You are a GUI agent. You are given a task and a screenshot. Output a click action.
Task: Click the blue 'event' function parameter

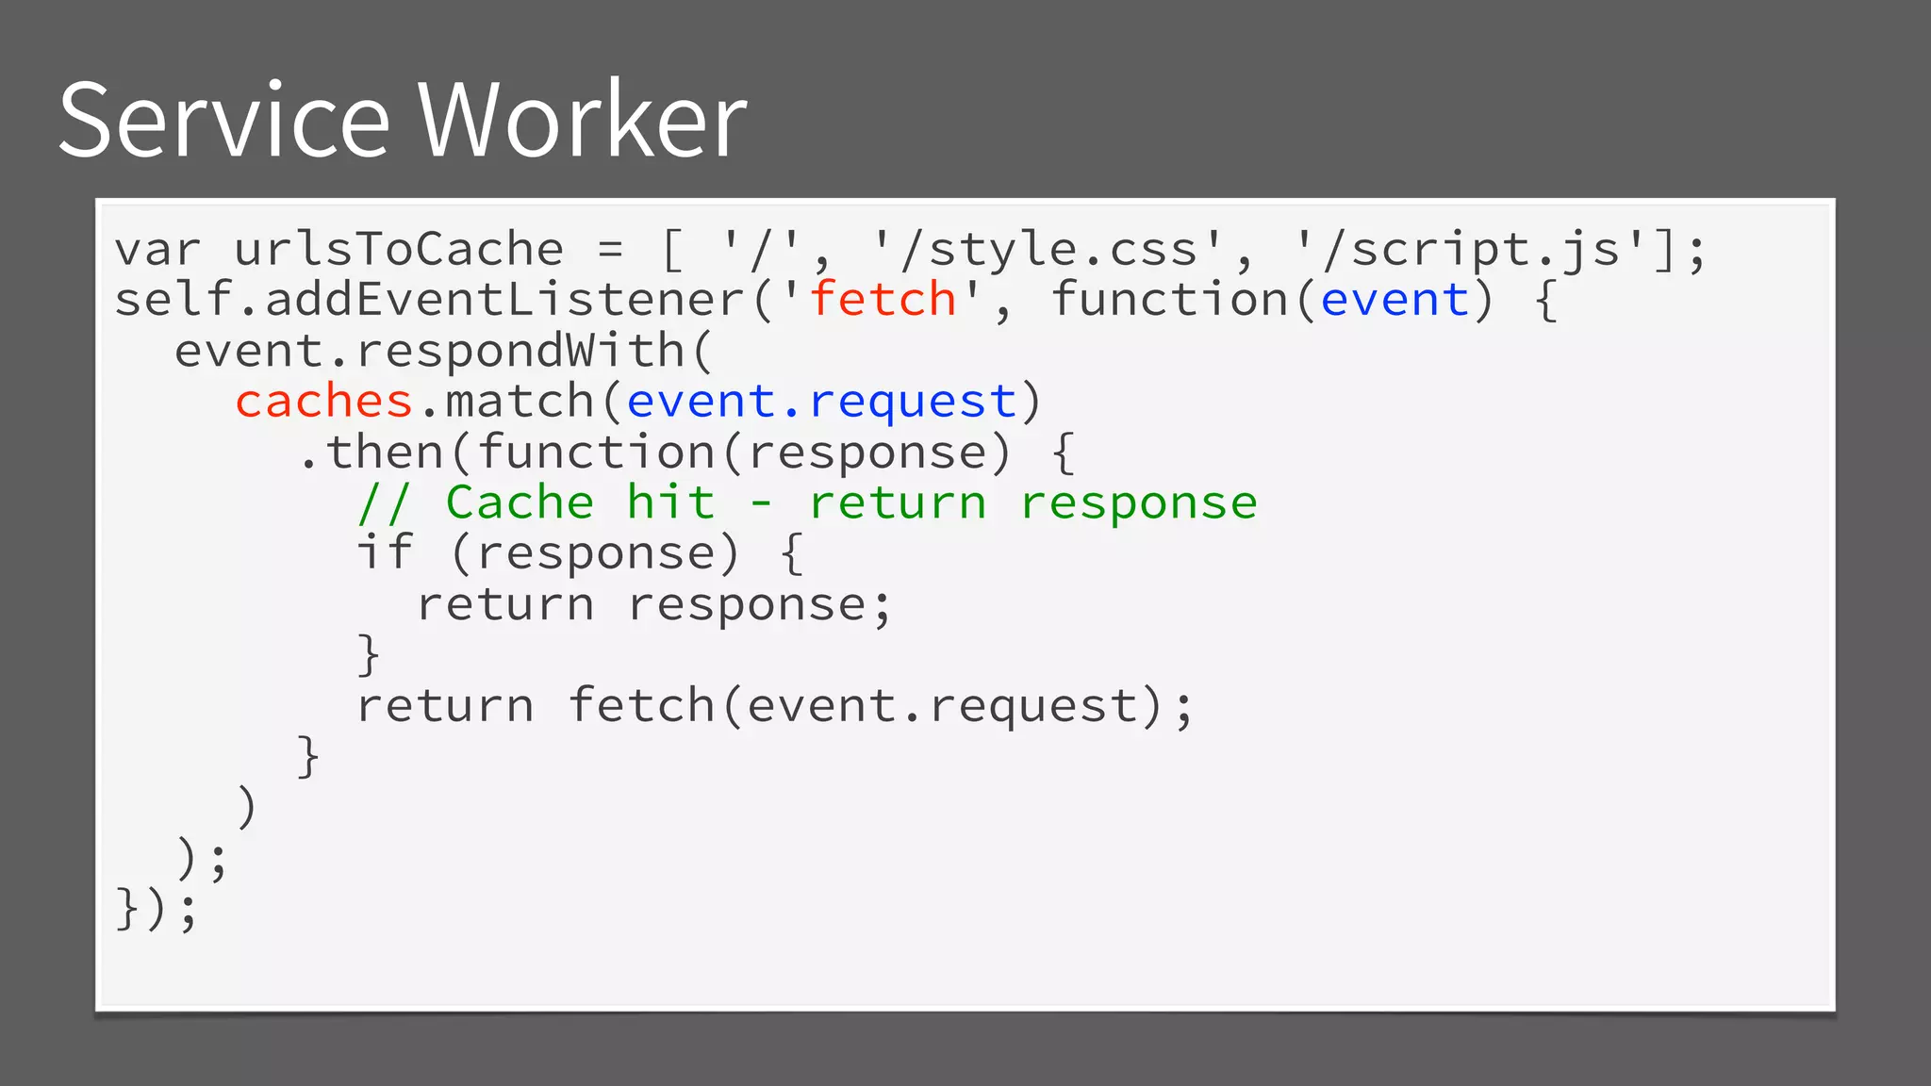1395,300
